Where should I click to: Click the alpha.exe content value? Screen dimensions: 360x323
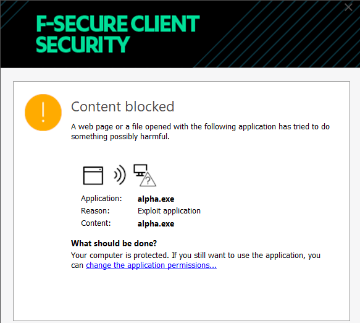coord(156,223)
